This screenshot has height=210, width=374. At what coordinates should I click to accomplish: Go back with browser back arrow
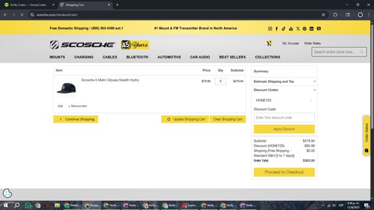pos(5,15)
